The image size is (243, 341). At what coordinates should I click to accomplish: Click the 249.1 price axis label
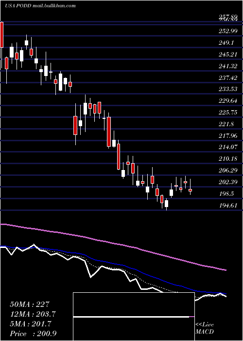pyautogui.click(x=226, y=43)
